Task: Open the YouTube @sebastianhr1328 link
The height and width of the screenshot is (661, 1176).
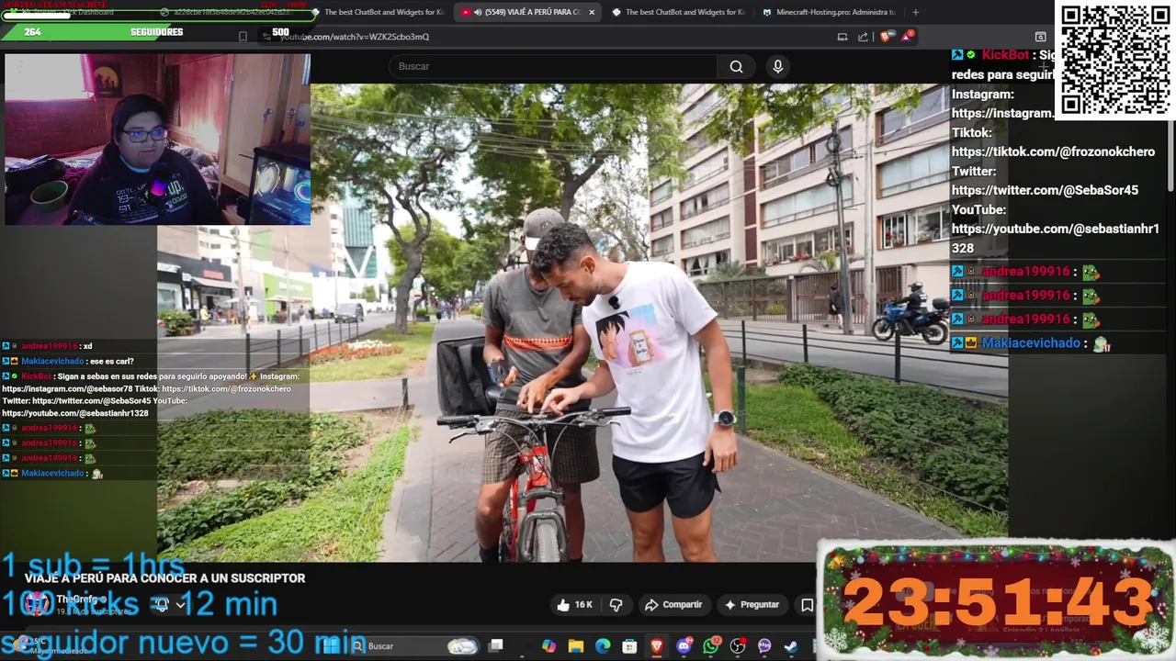Action: [x=1056, y=238]
